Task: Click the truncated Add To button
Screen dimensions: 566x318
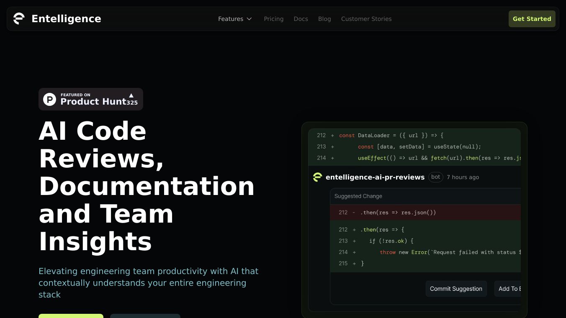Action: pos(508,289)
